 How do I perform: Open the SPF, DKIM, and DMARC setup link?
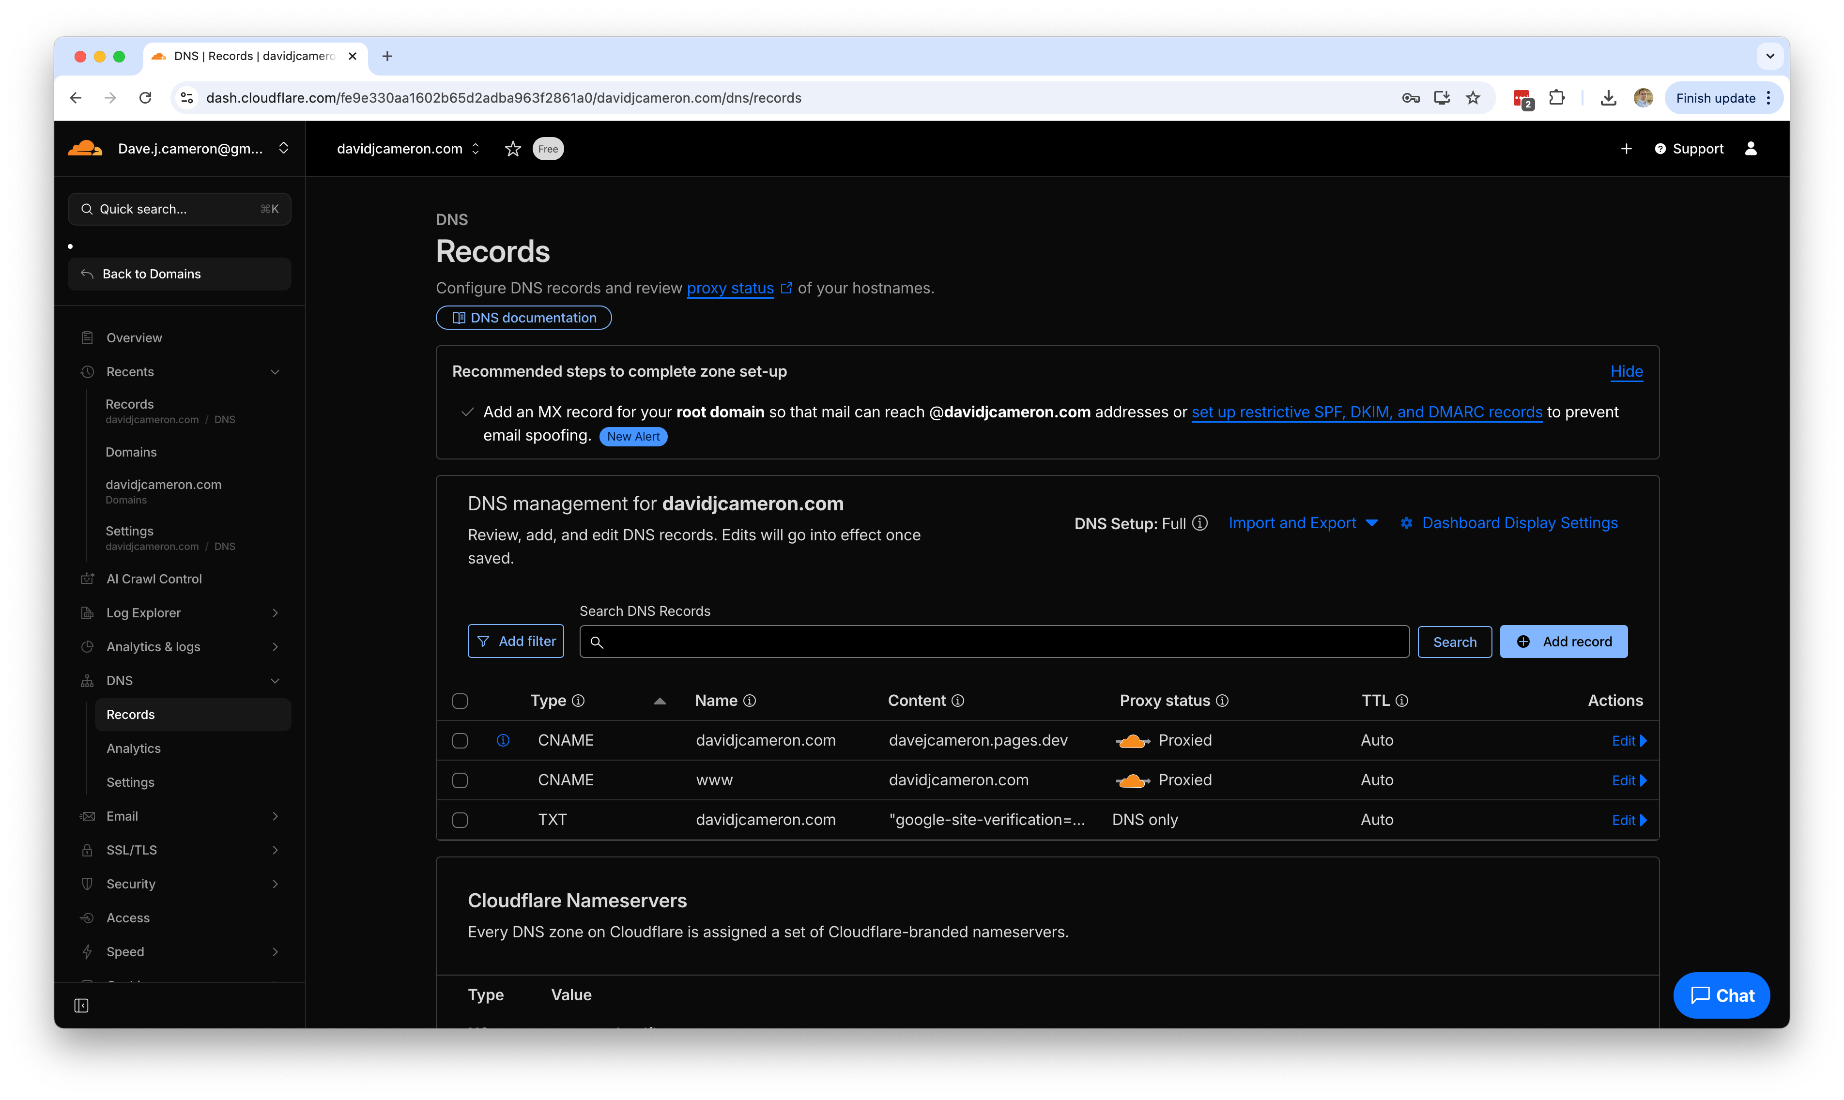pos(1367,412)
